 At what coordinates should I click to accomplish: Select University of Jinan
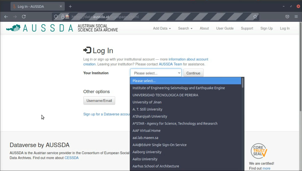tap(185, 102)
